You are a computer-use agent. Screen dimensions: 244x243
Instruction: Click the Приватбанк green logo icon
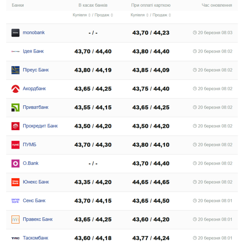tap(15, 107)
